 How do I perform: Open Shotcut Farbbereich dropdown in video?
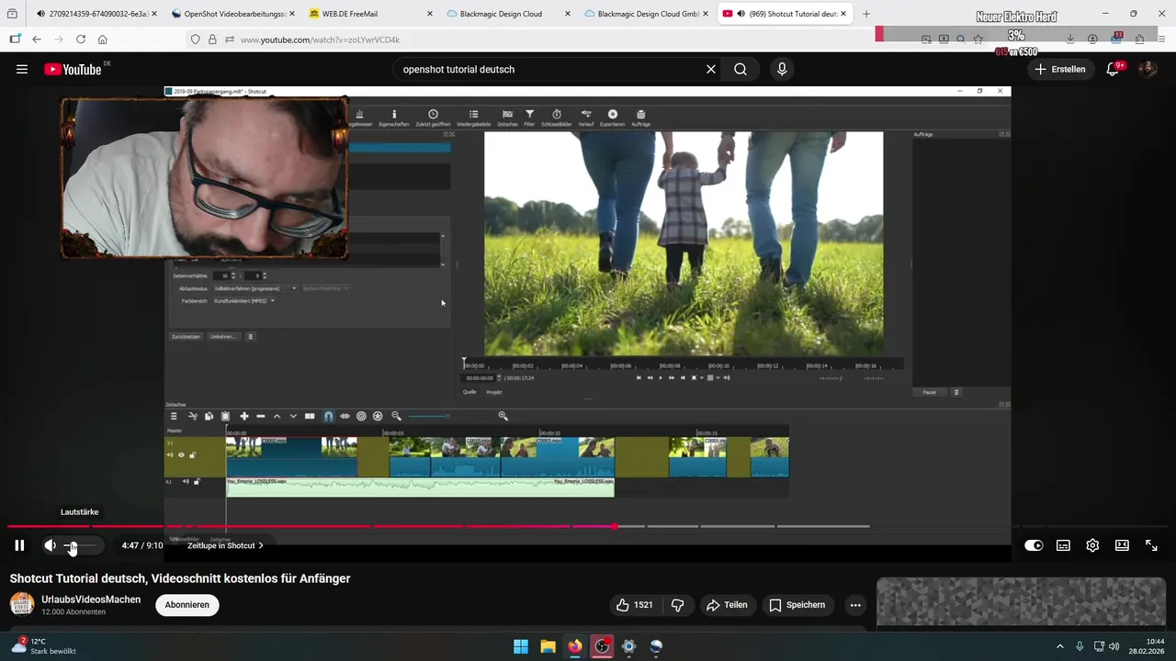(x=244, y=301)
